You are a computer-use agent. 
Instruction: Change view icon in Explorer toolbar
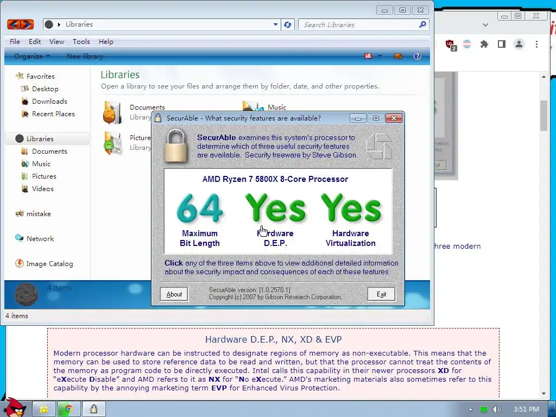point(369,56)
